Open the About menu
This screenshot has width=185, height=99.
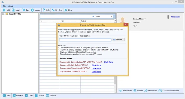[11, 6]
